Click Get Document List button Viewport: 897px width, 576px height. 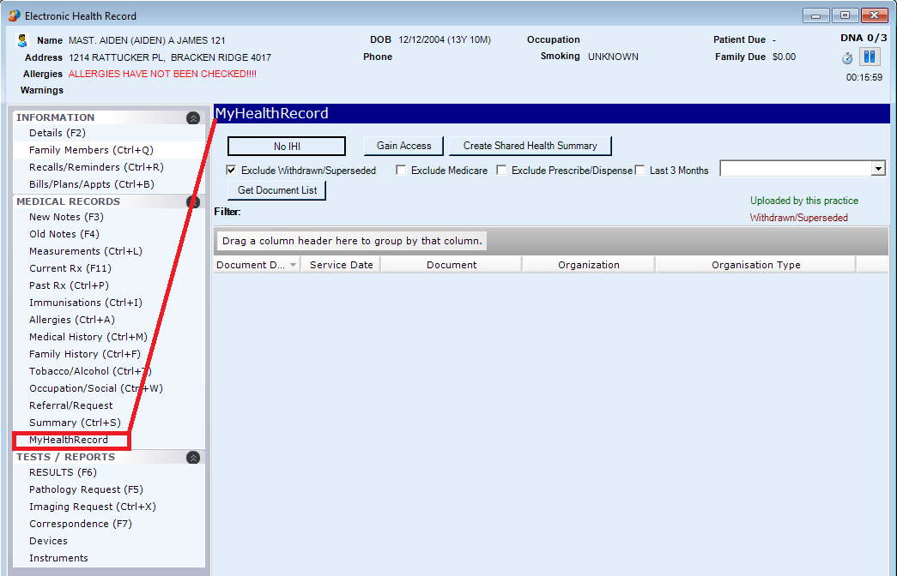(x=277, y=190)
